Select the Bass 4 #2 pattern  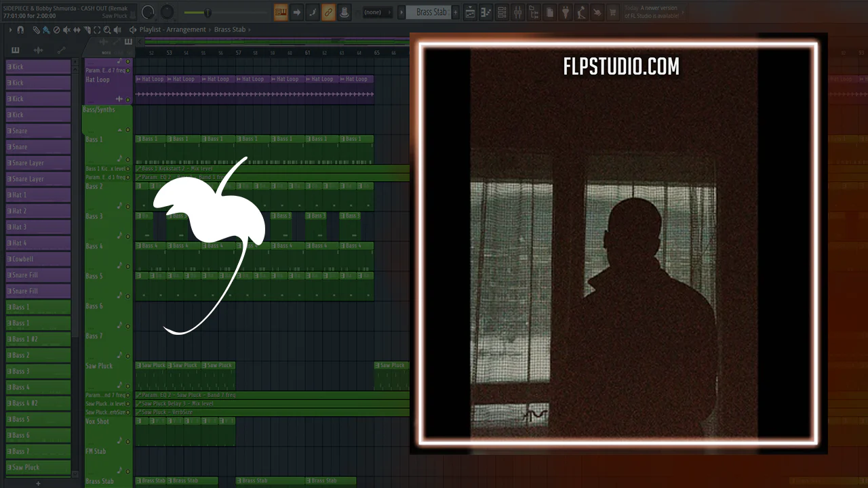click(38, 403)
